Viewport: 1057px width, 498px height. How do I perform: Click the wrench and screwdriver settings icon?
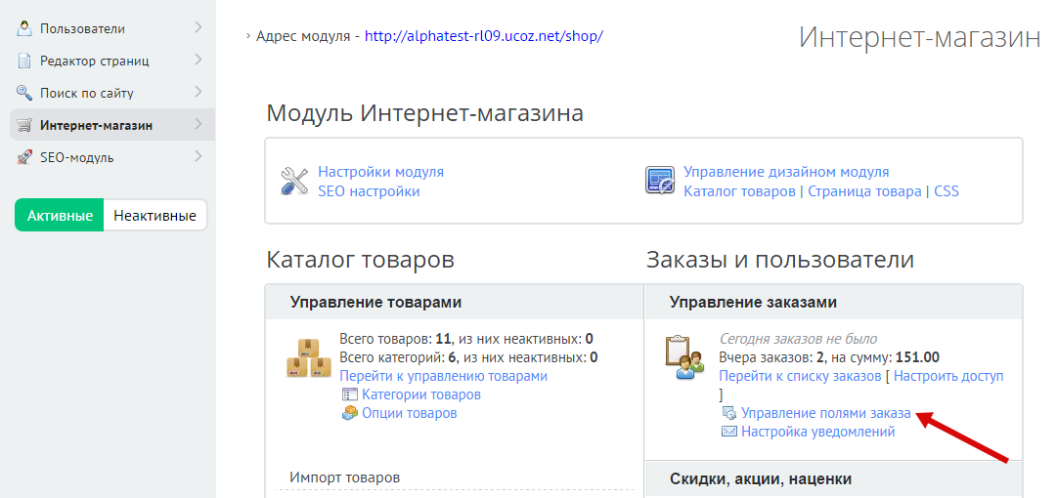(x=294, y=181)
